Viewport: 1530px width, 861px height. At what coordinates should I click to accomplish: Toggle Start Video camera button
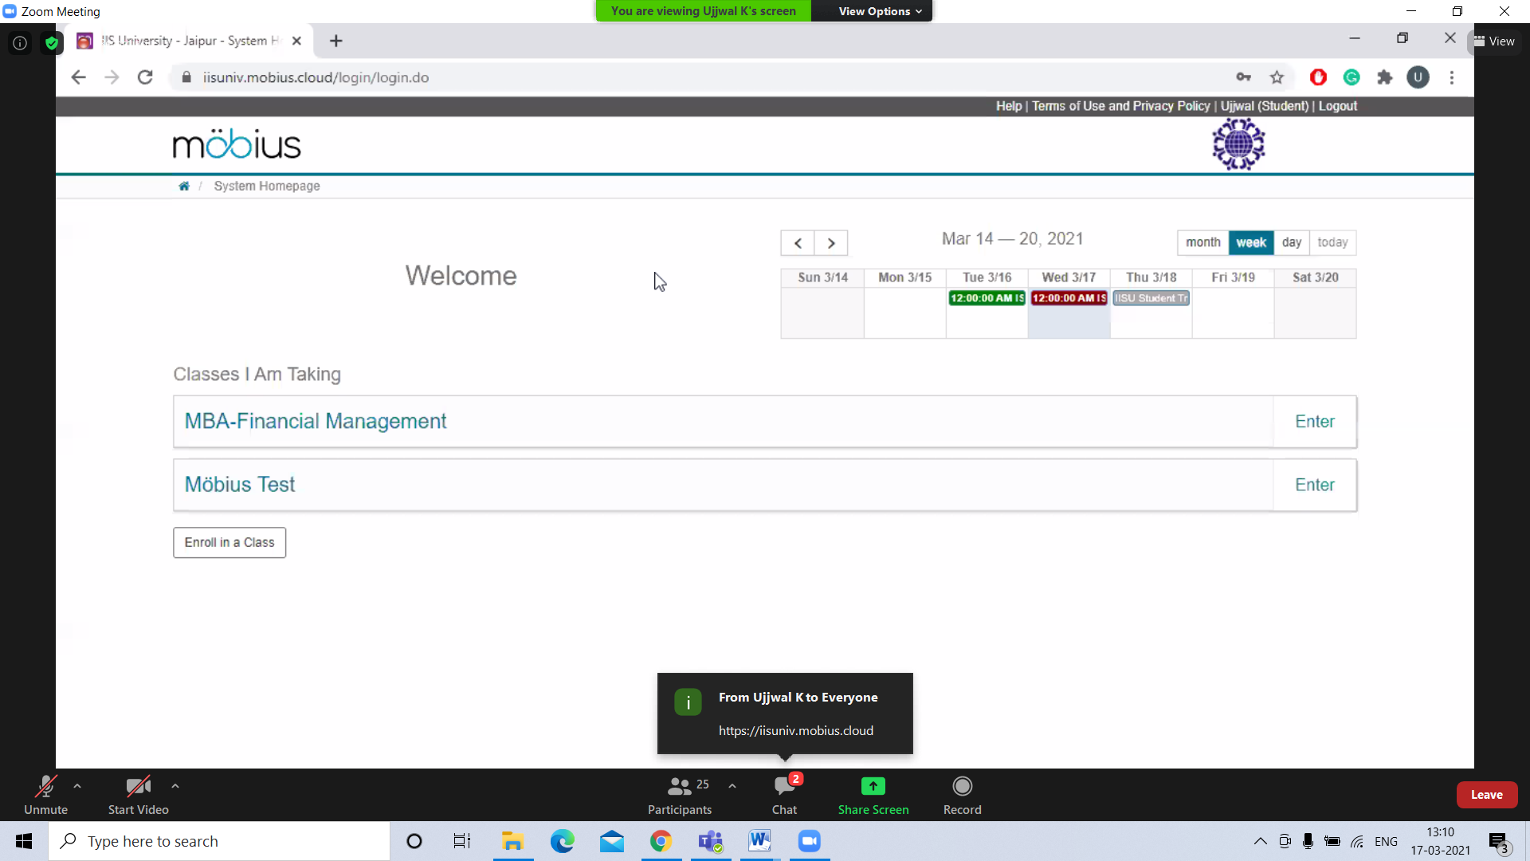tap(138, 795)
